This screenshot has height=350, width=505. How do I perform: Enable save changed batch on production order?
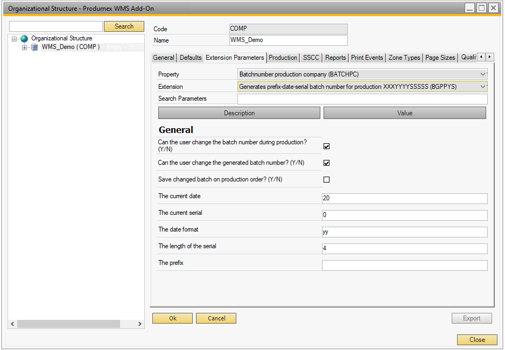(x=326, y=179)
